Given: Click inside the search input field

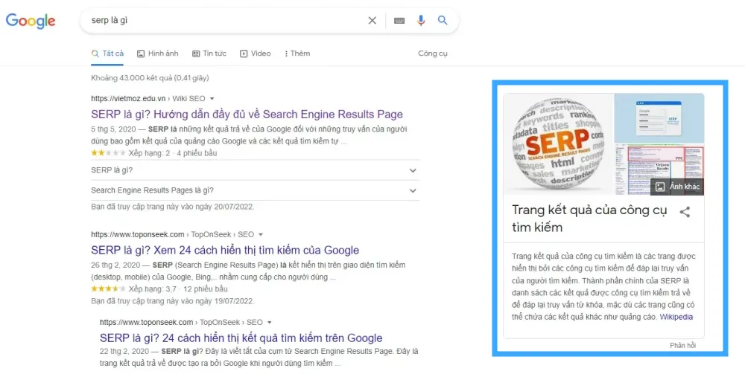Looking at the screenshot, I should [223, 21].
